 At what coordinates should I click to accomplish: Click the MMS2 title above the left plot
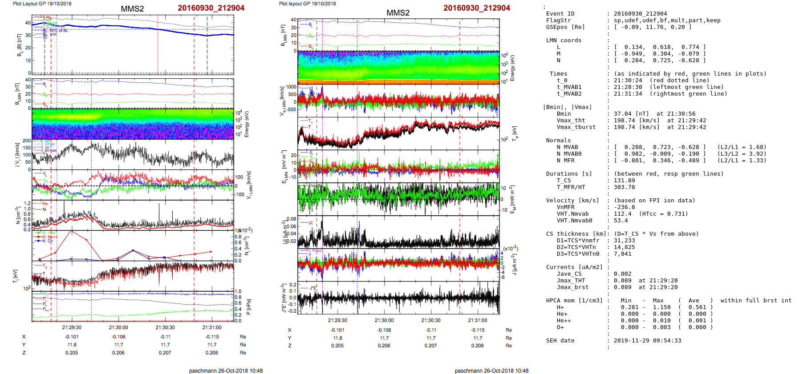132,9
